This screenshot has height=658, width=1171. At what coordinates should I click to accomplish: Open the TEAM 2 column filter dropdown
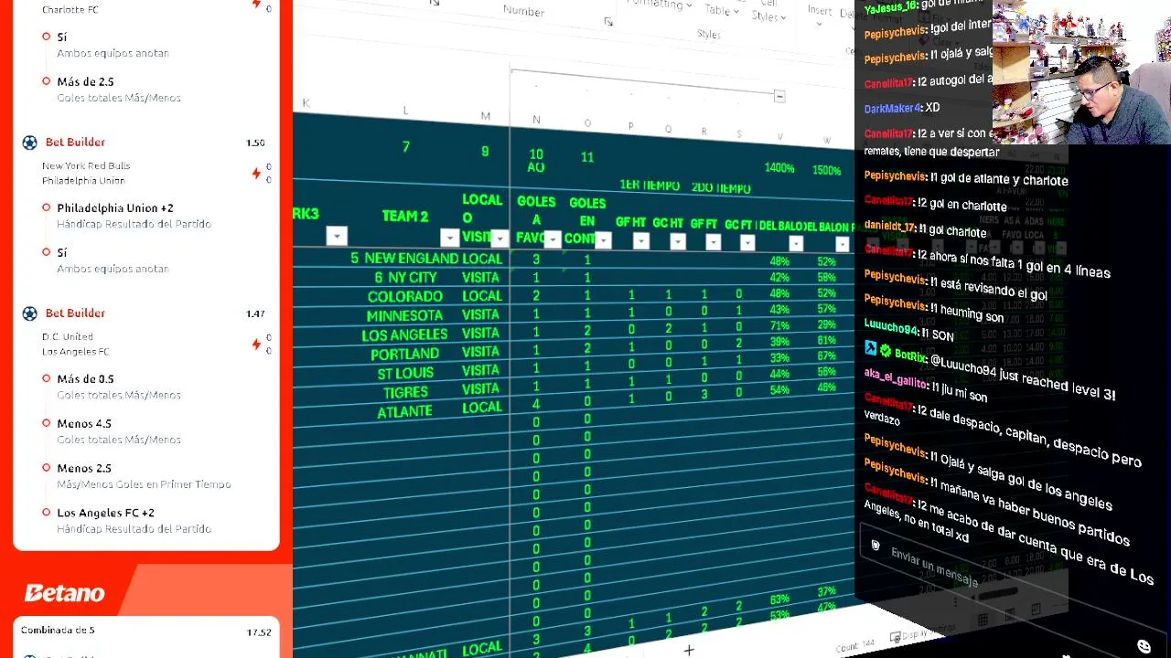[x=449, y=238]
